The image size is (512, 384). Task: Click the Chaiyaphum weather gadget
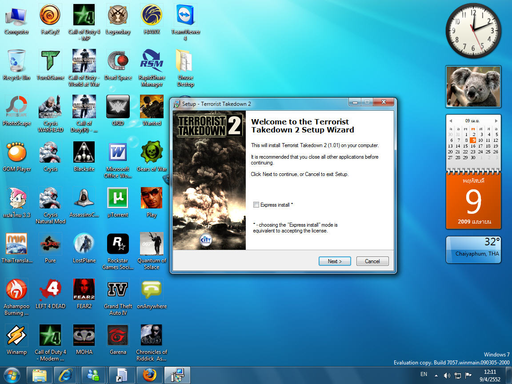tap(473, 249)
